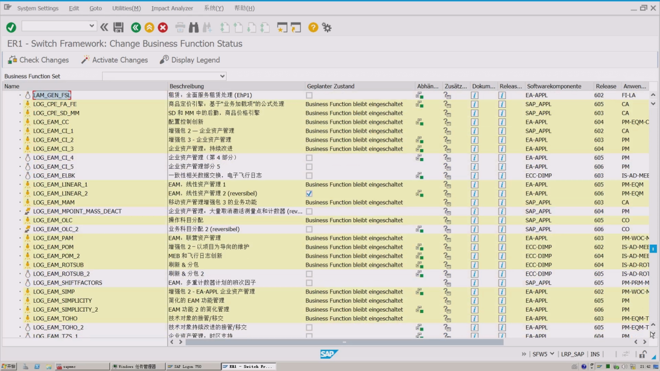Click additional info icon for LOG_EAM_SIMP row
The height and width of the screenshot is (371, 660).
pos(447,292)
